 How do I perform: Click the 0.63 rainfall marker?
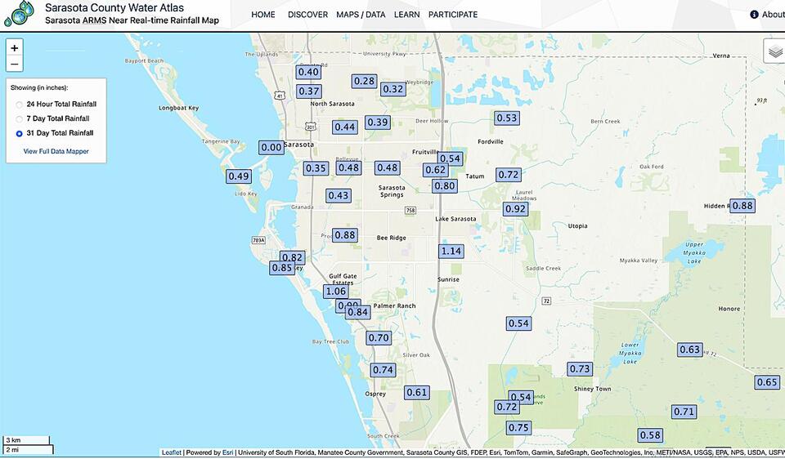coord(690,350)
